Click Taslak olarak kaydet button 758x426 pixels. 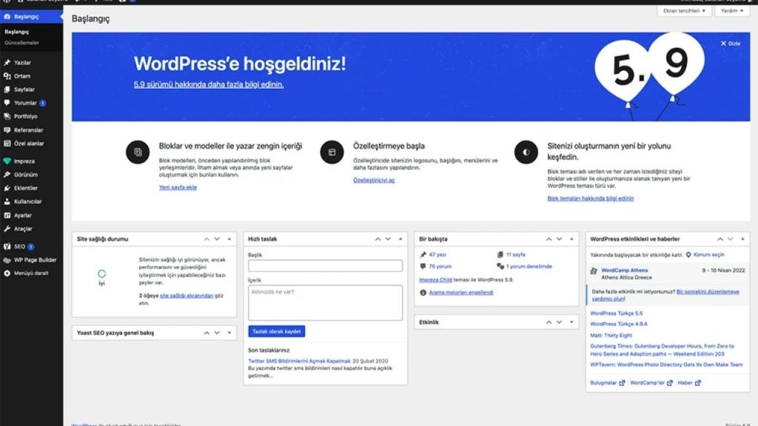(277, 331)
